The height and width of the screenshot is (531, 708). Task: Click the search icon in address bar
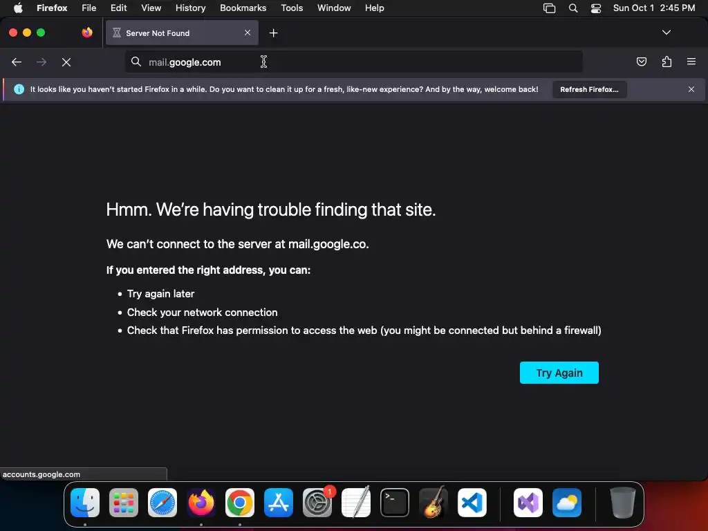click(136, 62)
